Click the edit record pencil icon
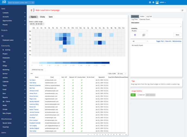Viewport: 187px width, 137px height. coord(182,10)
